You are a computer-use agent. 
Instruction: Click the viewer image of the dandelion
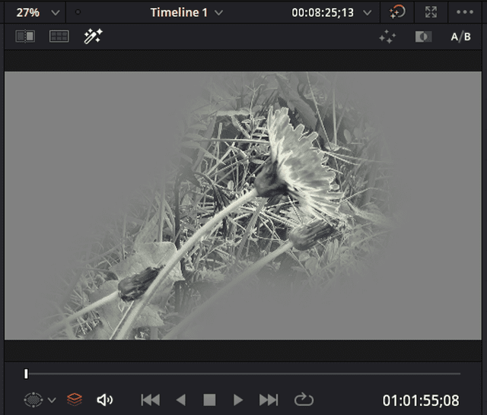243,206
